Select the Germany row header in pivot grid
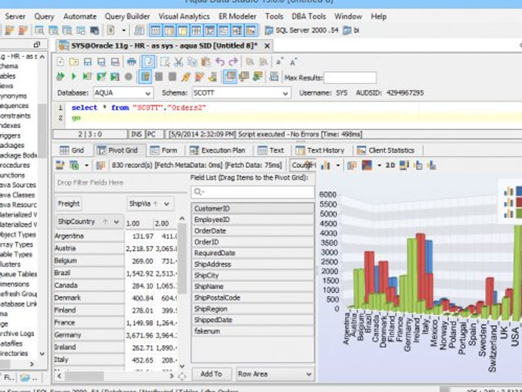This screenshot has width=522, height=392. 89,335
